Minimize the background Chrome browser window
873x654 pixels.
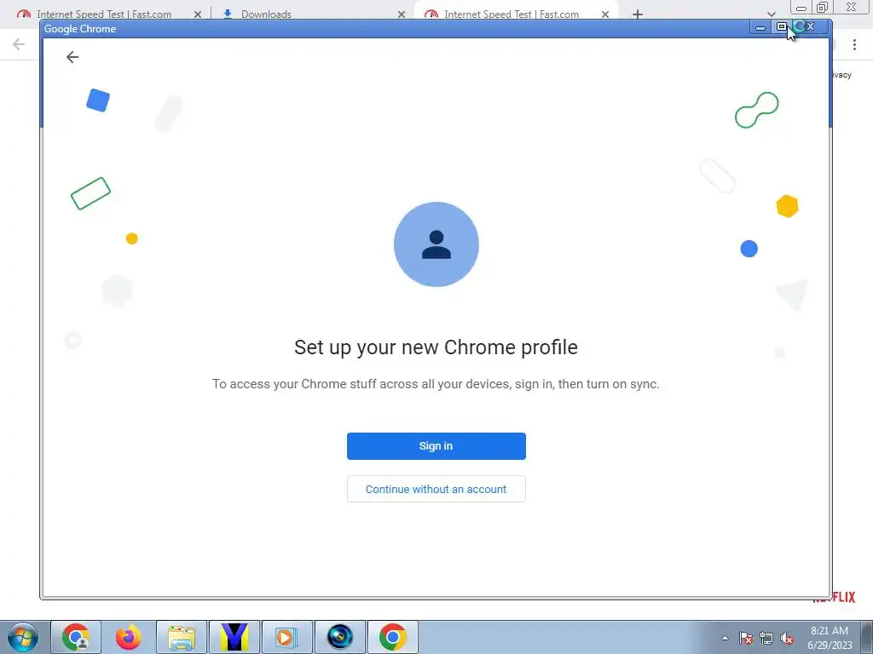pos(801,8)
